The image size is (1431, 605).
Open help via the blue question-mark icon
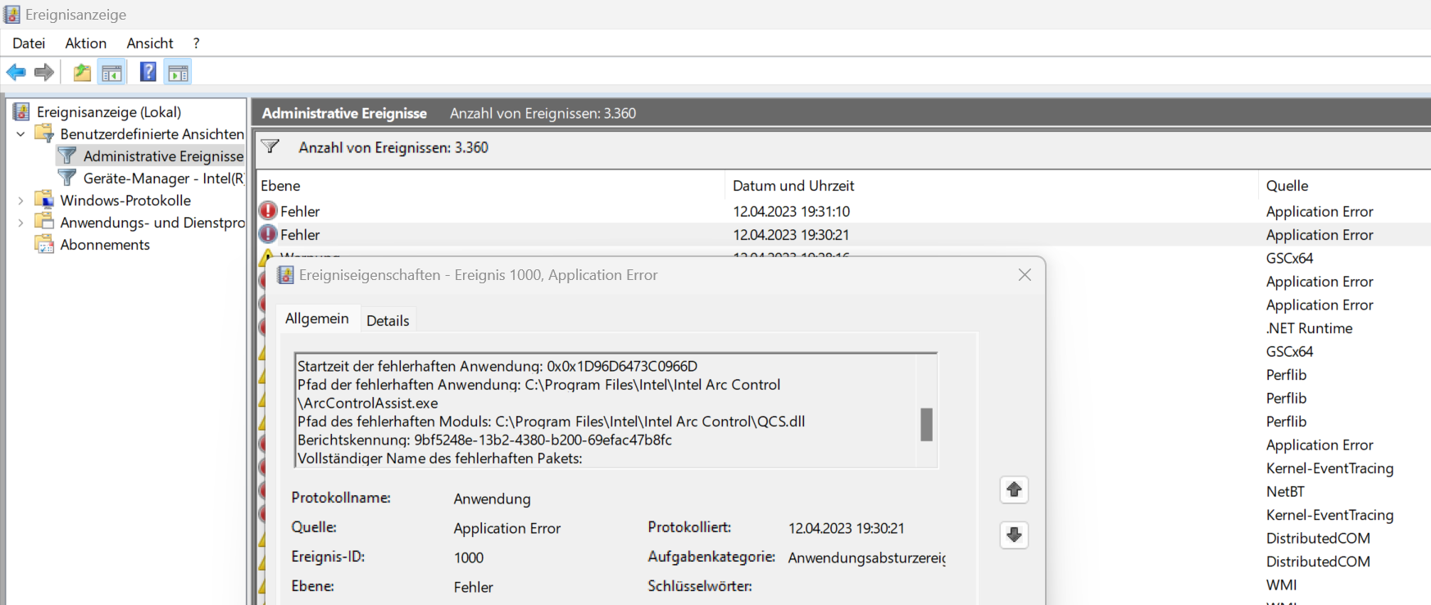pyautogui.click(x=148, y=73)
